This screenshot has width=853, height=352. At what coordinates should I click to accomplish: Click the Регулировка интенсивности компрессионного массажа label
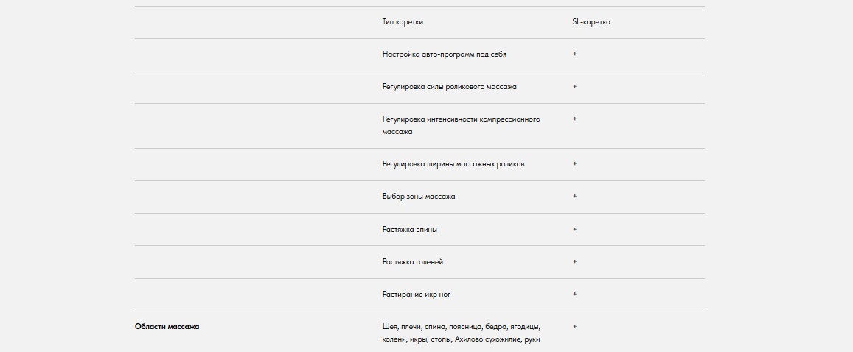pyautogui.click(x=461, y=125)
